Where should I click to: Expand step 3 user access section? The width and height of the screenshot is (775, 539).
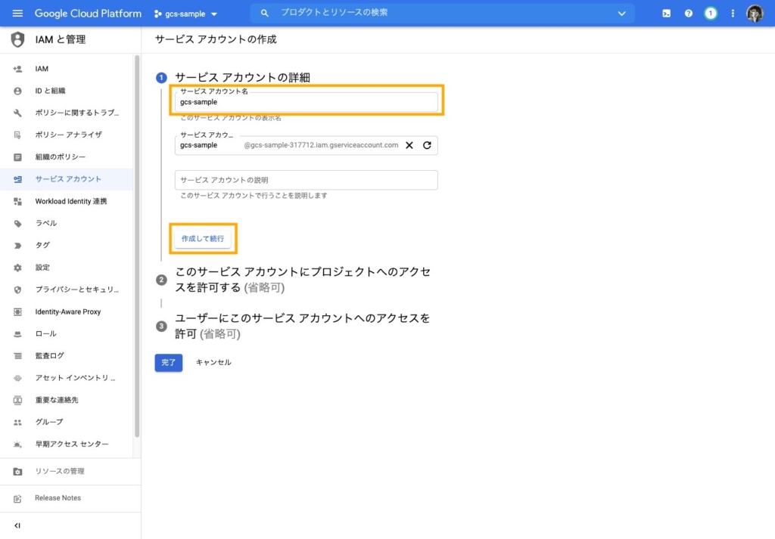point(303,326)
